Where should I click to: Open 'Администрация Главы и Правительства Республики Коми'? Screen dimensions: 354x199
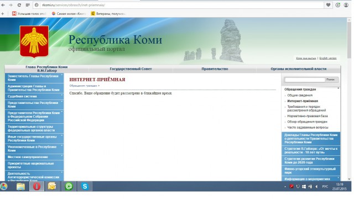[34, 88]
